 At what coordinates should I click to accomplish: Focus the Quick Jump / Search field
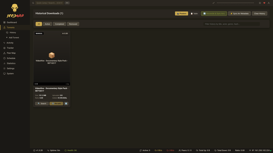[49, 3]
